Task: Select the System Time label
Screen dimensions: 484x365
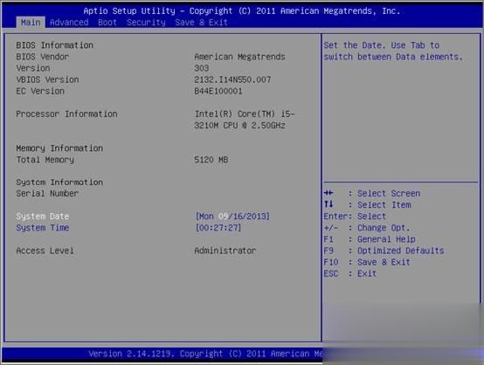Action: (x=43, y=228)
